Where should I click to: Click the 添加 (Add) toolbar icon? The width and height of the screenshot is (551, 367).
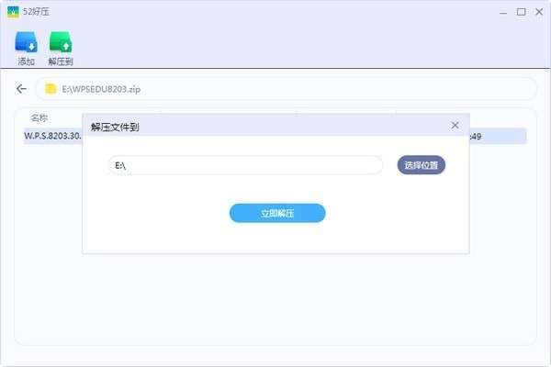(x=26, y=42)
